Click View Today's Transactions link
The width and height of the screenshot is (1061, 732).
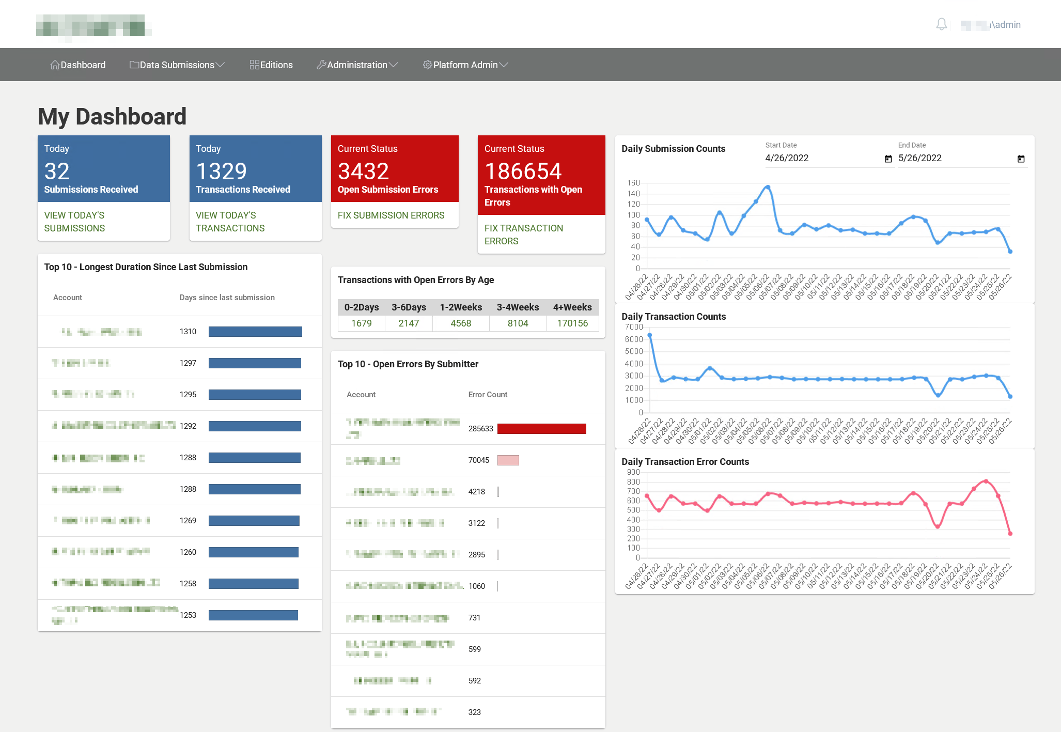click(230, 222)
